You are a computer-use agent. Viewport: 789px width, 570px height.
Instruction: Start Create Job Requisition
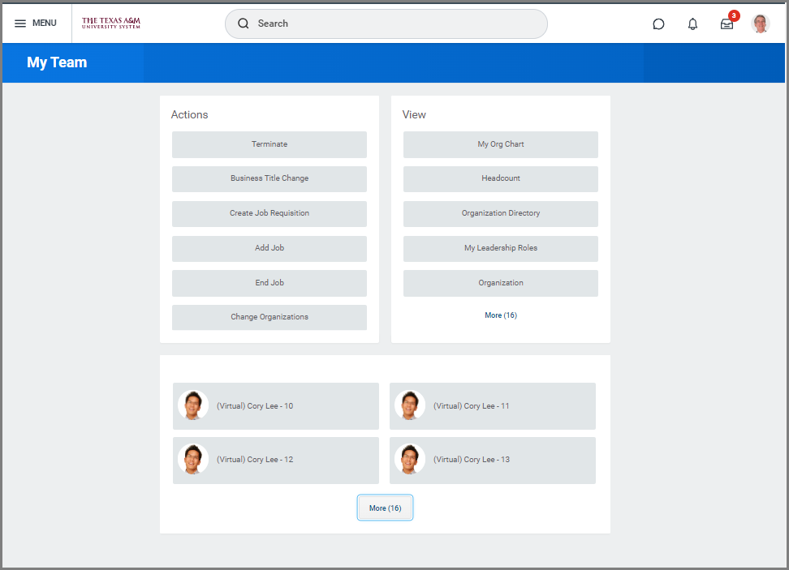[x=269, y=213]
